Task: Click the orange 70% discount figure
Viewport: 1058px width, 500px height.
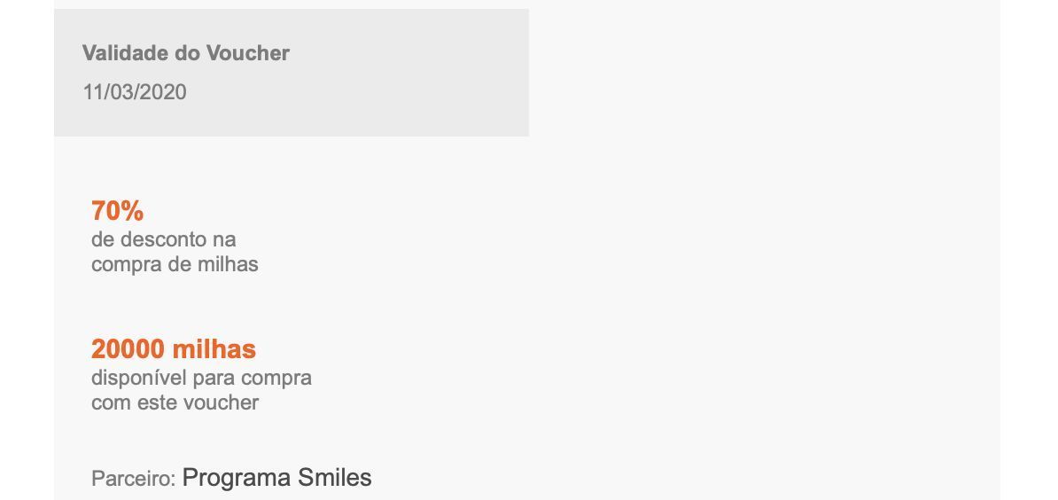Action: [117, 211]
